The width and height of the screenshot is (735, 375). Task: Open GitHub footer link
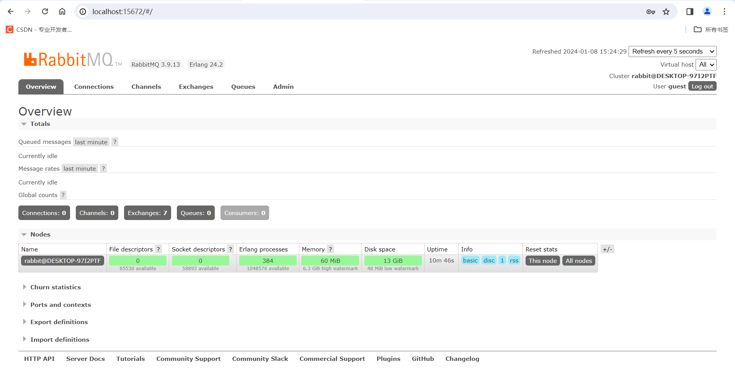423,359
